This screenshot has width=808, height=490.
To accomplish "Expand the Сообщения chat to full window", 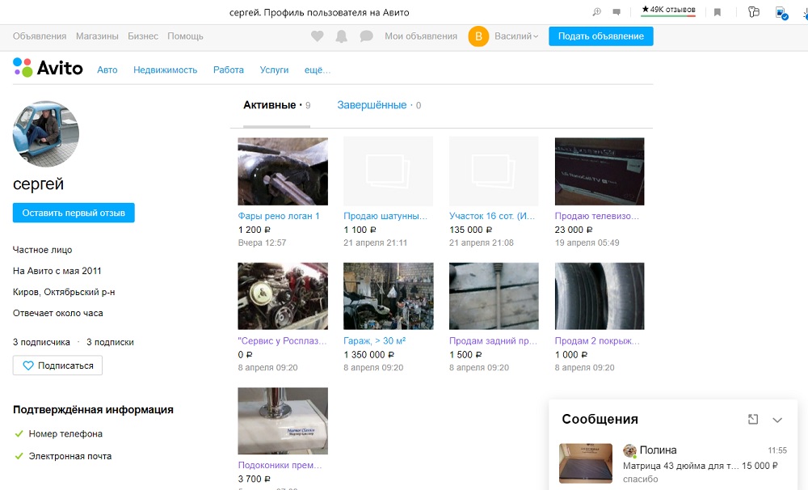I will (753, 419).
